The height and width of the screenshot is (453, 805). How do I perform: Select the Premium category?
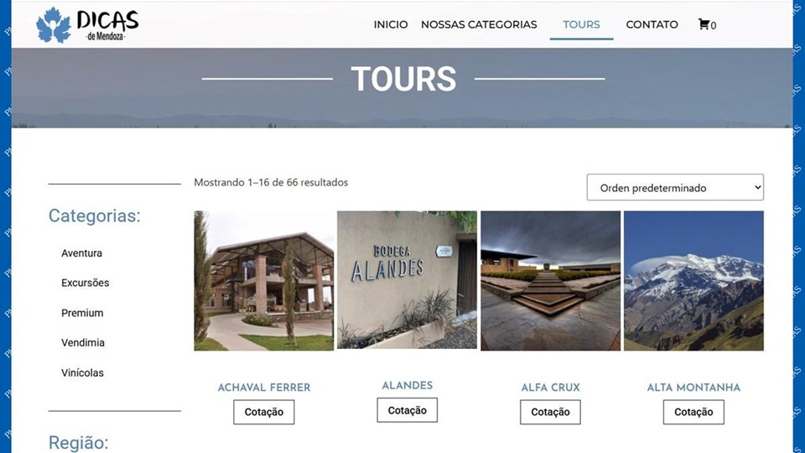82,313
